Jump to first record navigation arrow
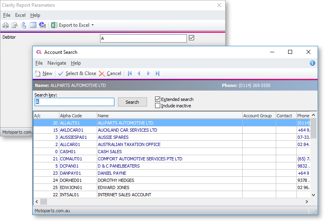This screenshot has width=324, height=221. [130, 73]
